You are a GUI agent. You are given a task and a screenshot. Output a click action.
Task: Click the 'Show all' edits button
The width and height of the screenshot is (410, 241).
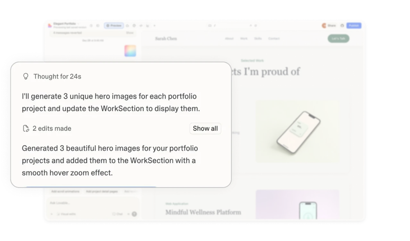tap(205, 128)
